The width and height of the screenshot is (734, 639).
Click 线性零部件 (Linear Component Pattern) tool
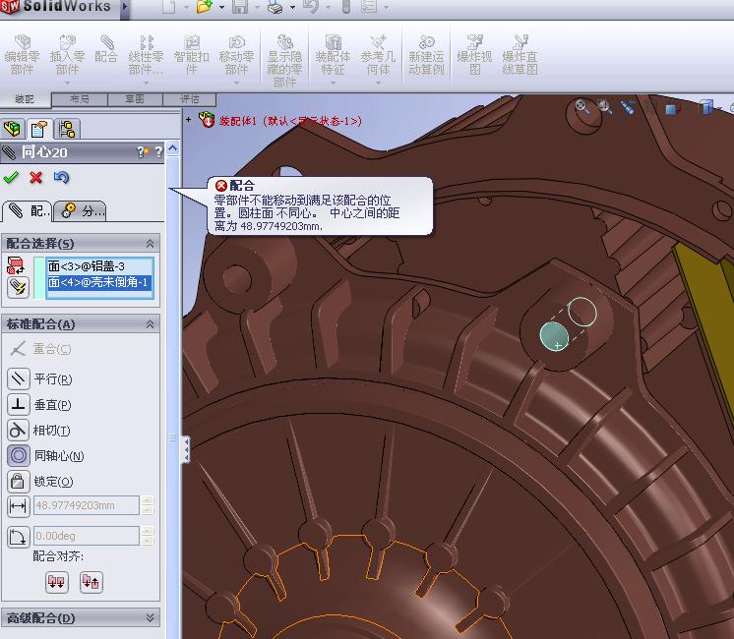tap(146, 55)
